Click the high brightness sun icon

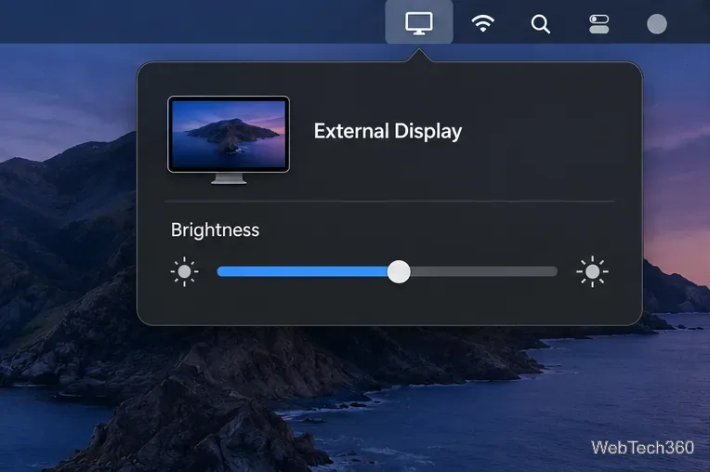pos(592,271)
